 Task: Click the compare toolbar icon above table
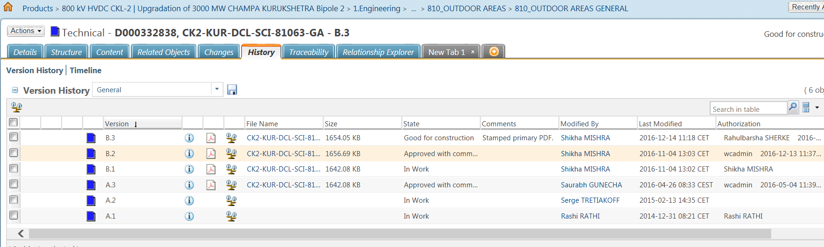tap(16, 107)
